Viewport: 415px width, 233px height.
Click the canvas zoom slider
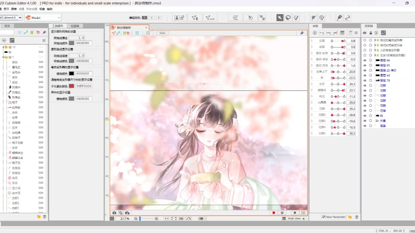[x=146, y=219]
